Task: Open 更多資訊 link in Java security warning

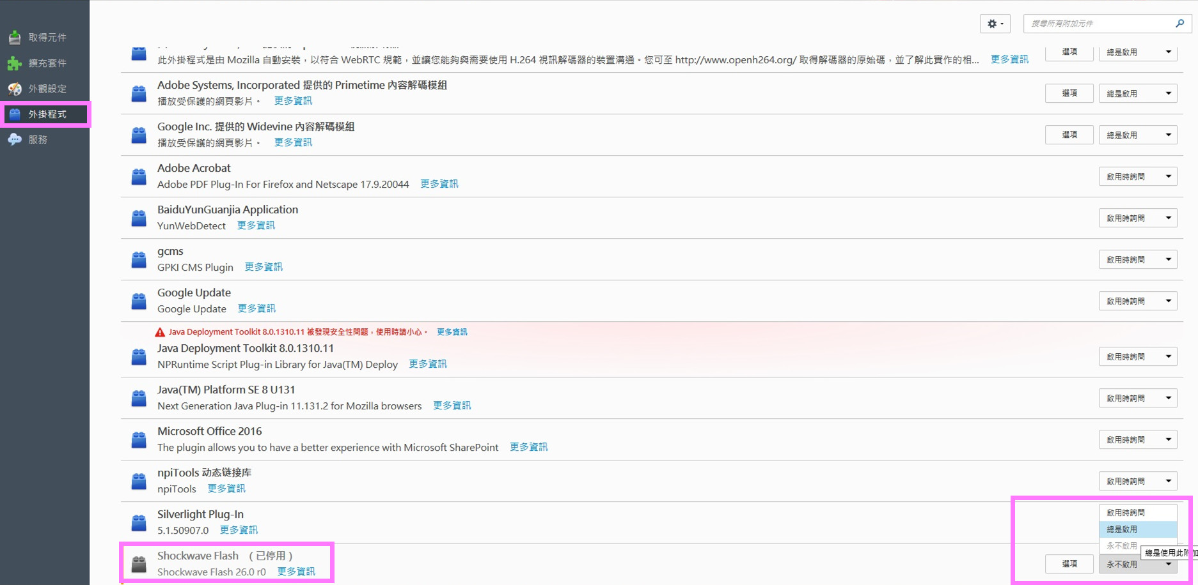Action: click(452, 332)
